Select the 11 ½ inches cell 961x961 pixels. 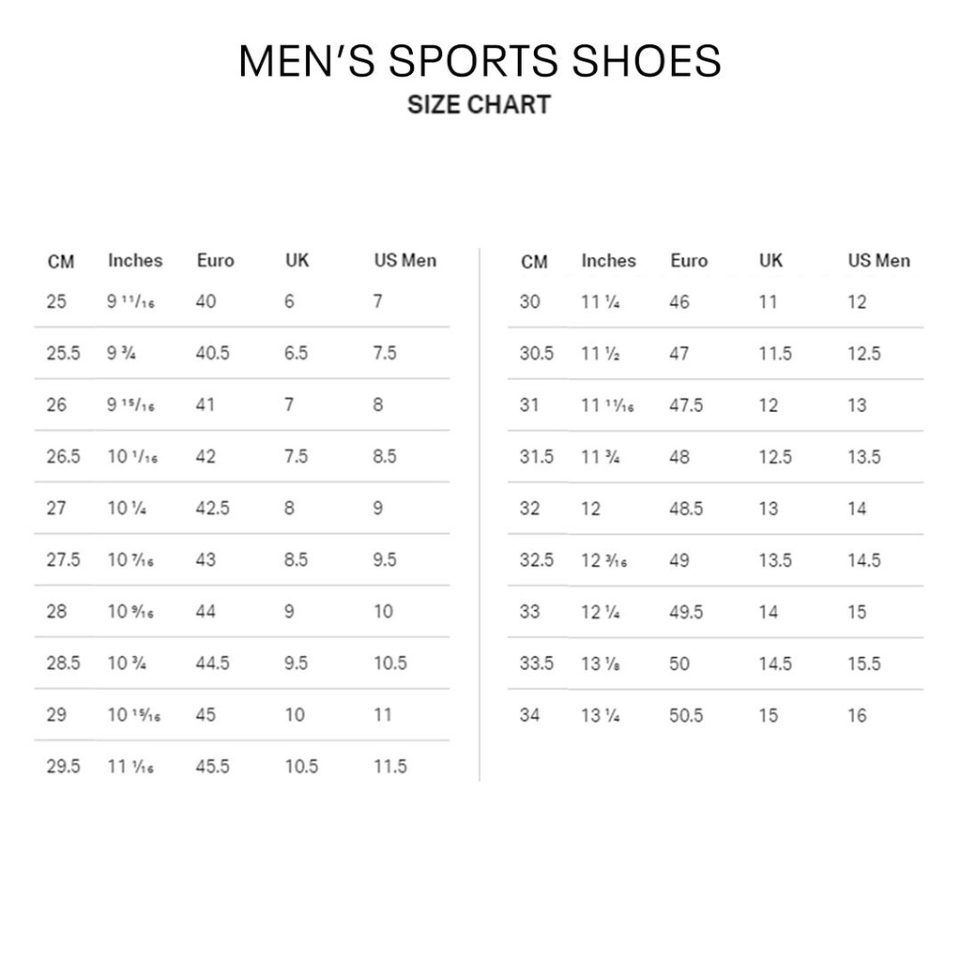(599, 354)
